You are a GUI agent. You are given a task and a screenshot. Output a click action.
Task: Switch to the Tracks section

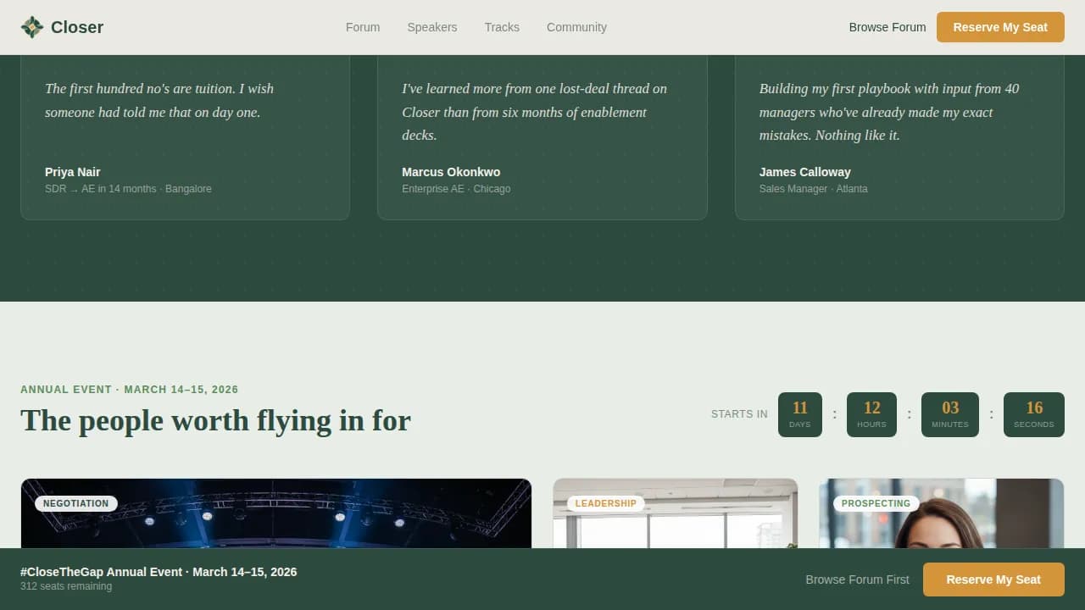coord(502,27)
